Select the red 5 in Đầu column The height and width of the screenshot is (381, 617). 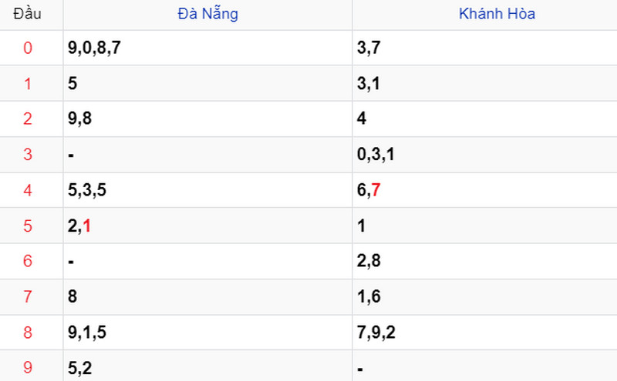[x=28, y=226]
